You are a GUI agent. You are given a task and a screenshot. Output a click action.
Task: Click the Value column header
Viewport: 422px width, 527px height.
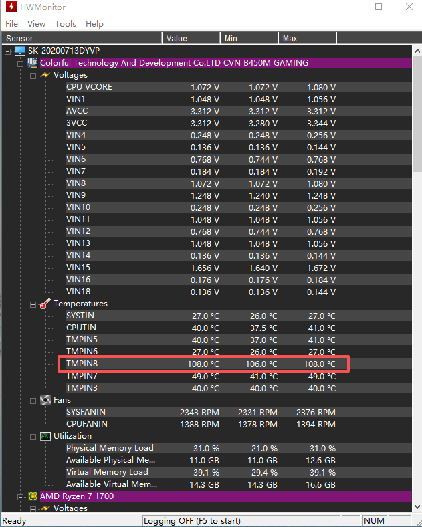click(x=191, y=38)
